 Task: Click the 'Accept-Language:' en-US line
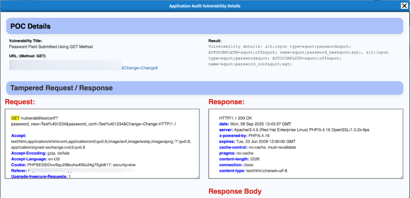[36, 159]
